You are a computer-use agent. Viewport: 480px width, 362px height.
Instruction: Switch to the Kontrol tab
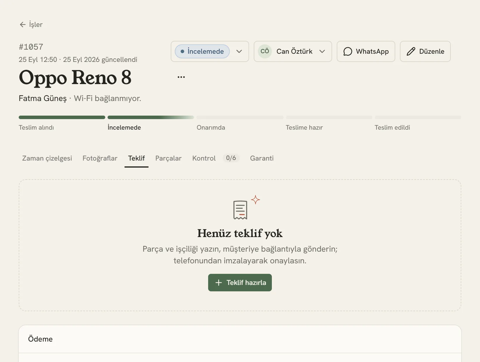(x=216, y=158)
